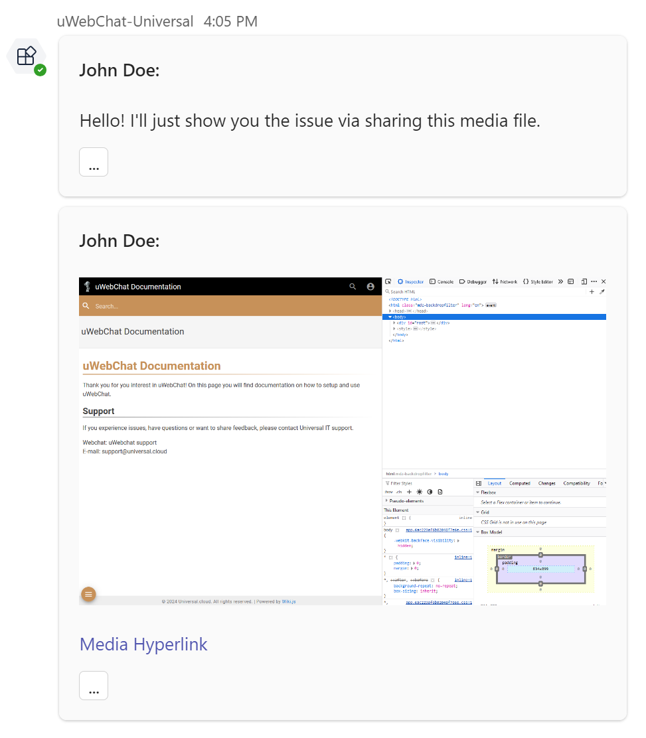This screenshot has height=738, width=646.
Task: Click the add new rule plus icon in Styles panel
Action: [410, 492]
